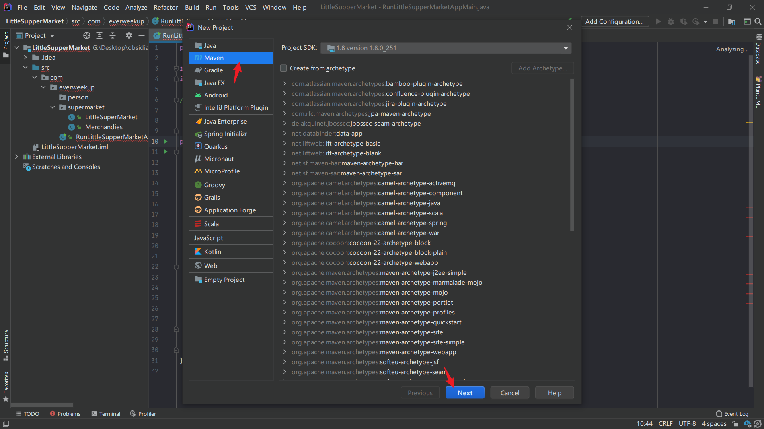The width and height of the screenshot is (764, 429).
Task: Click the Help button in dialog
Action: [x=554, y=393]
